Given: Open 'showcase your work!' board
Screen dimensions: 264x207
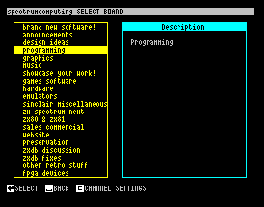Looking at the screenshot, I should [x=59, y=73].
